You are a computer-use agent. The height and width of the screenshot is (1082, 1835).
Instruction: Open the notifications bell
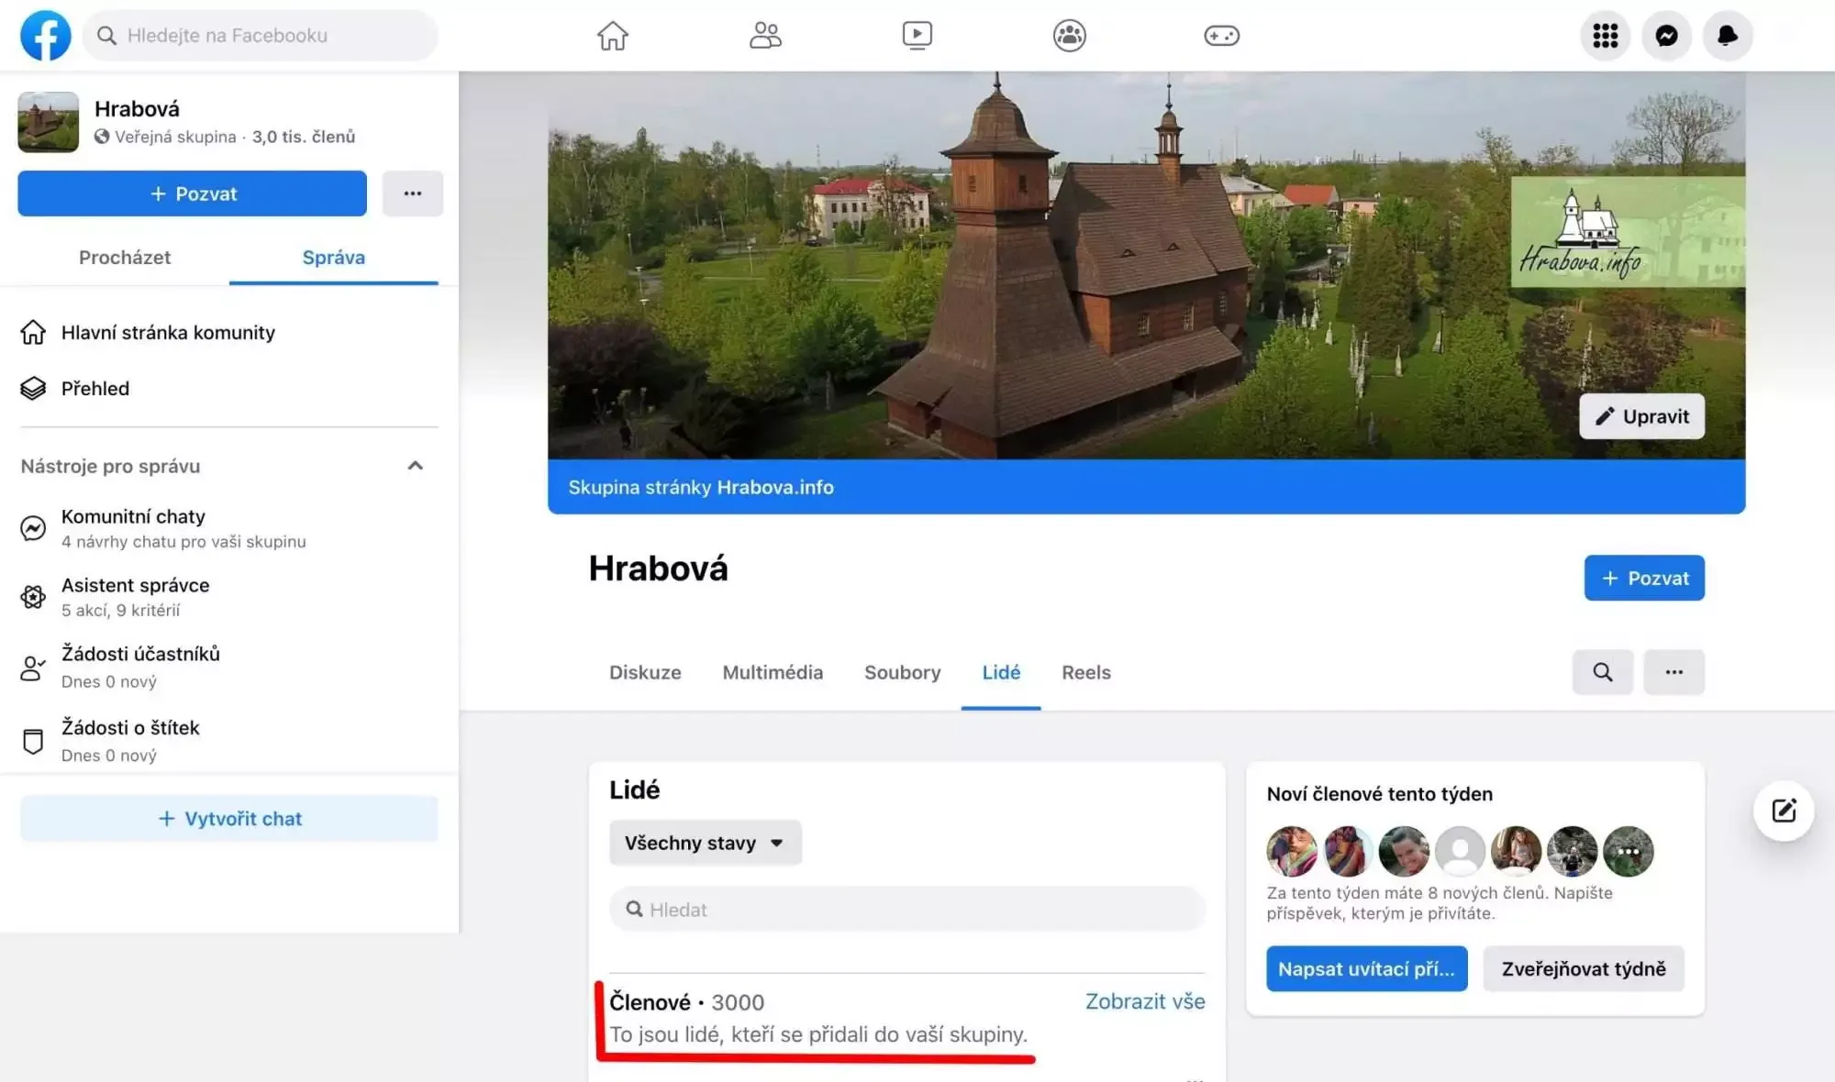[x=1727, y=36]
